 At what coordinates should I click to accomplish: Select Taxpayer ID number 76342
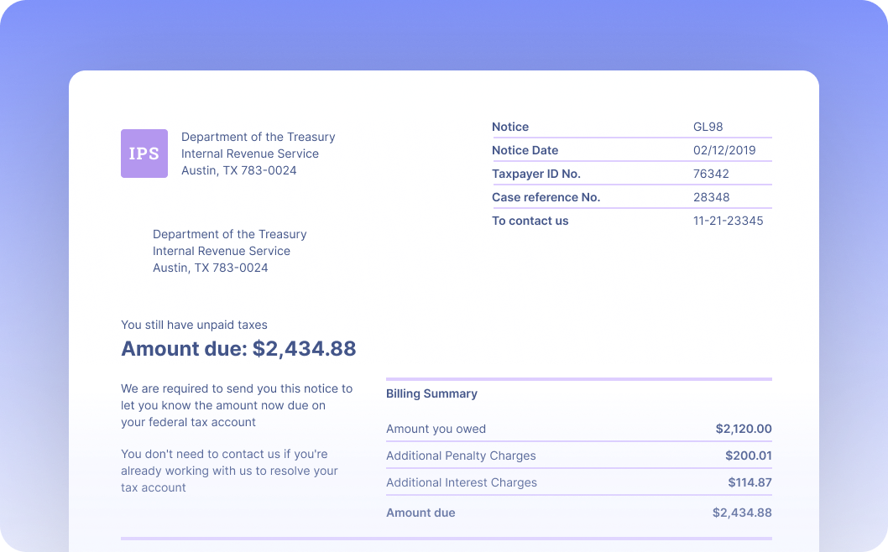[x=711, y=174]
